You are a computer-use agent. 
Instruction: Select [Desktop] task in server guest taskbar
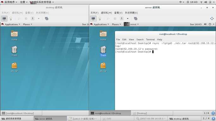[x=152, y=113]
